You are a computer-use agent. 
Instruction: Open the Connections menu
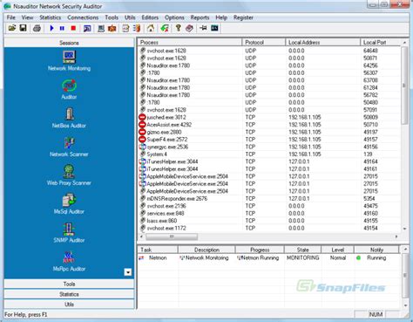[83, 17]
